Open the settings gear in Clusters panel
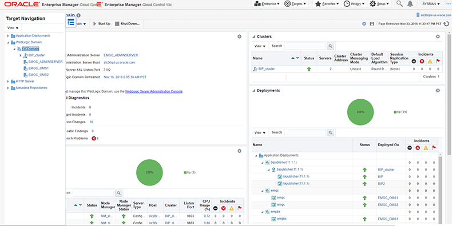452x226 pixels. click(438, 37)
